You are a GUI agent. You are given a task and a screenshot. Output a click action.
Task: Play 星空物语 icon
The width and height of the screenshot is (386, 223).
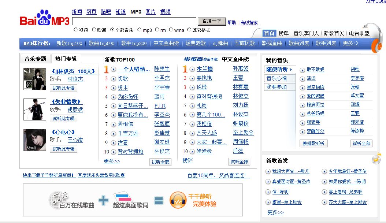pyautogui.click(x=302, y=88)
